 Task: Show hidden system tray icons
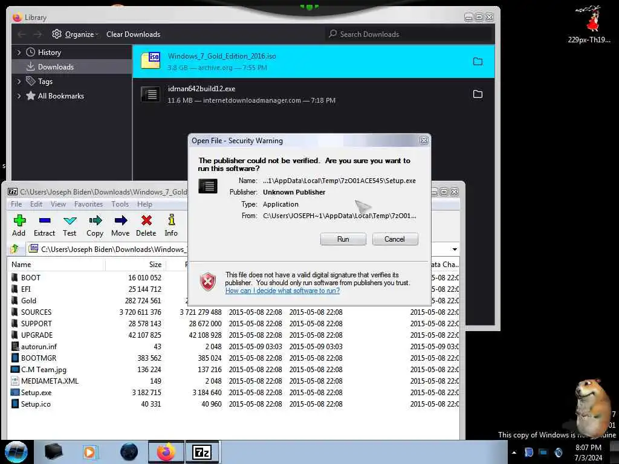(x=514, y=453)
